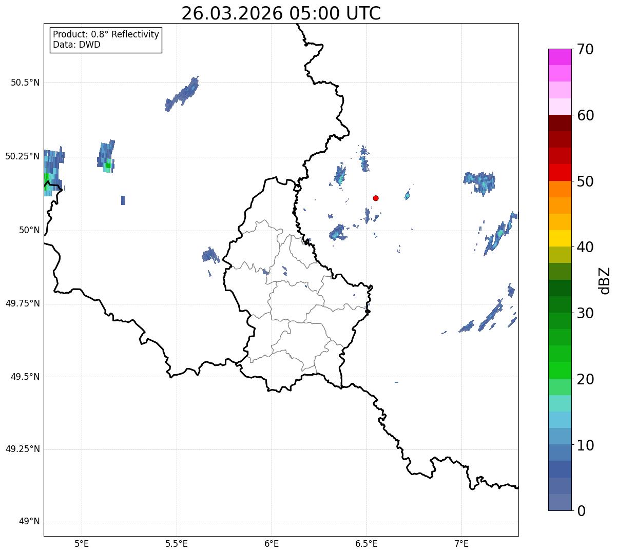
Task: Click the radar echo with green core near 50.25°N 5.1°E
Action: click(106, 156)
